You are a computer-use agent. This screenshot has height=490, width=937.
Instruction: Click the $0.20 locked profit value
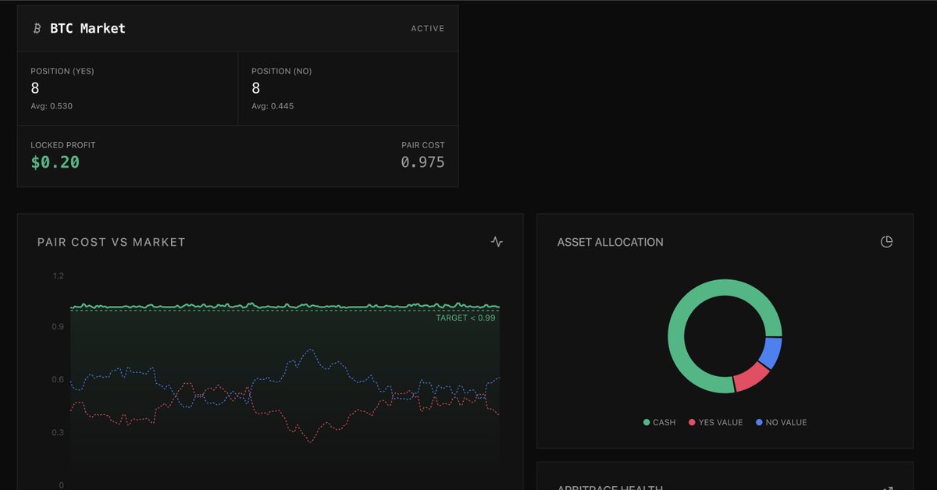click(55, 162)
